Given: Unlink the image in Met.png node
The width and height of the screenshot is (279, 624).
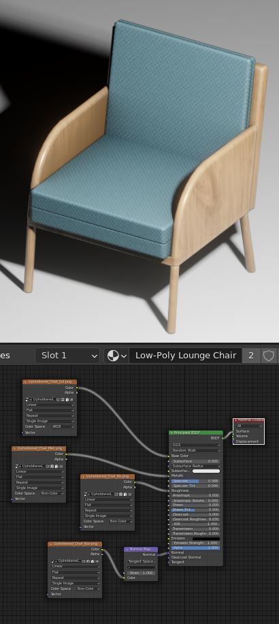Looking at the screenshot, I should pos(61,466).
